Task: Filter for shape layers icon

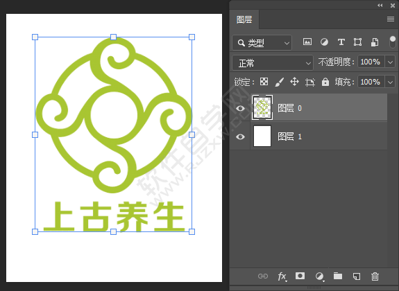Action: (358, 42)
